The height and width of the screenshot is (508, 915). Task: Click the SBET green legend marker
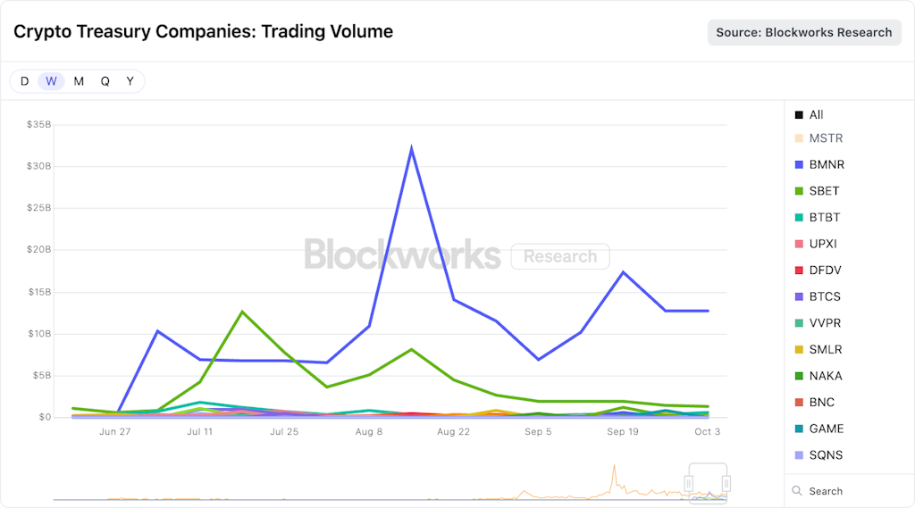(798, 191)
